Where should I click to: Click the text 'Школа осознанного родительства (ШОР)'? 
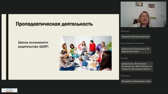[33, 45]
